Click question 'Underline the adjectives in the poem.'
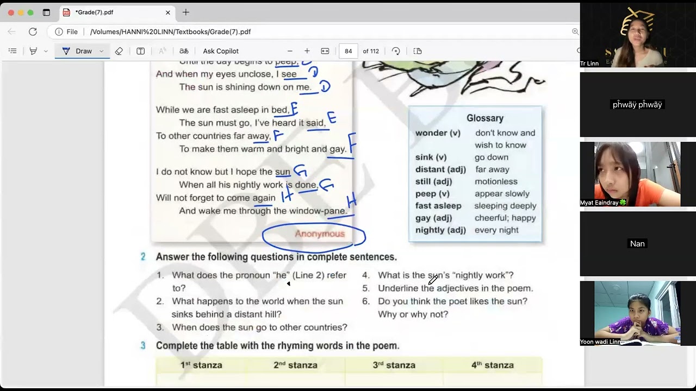This screenshot has width=696, height=391. (x=456, y=288)
